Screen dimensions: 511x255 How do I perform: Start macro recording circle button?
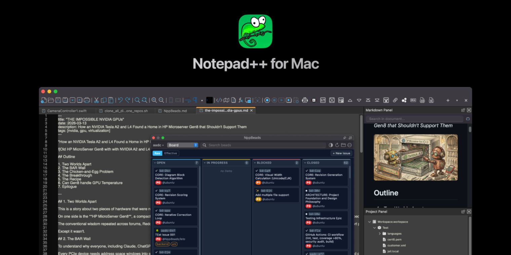coord(267,100)
